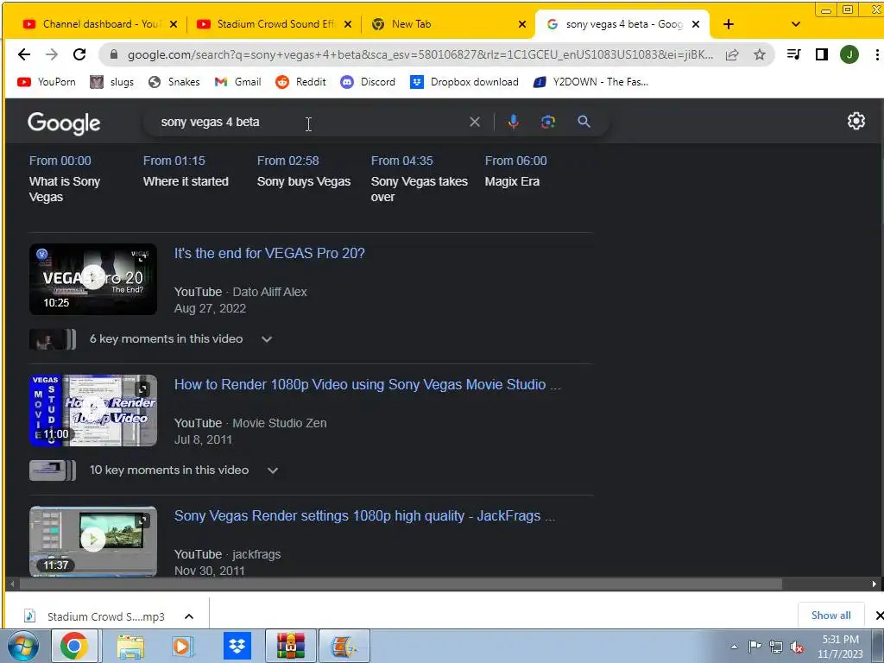Viewport: 884px width, 663px height.
Task: Submit search with magnifier icon
Action: (x=584, y=122)
